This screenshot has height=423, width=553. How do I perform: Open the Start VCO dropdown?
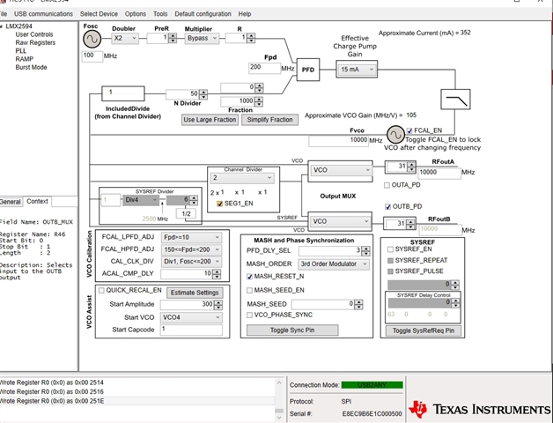191,317
